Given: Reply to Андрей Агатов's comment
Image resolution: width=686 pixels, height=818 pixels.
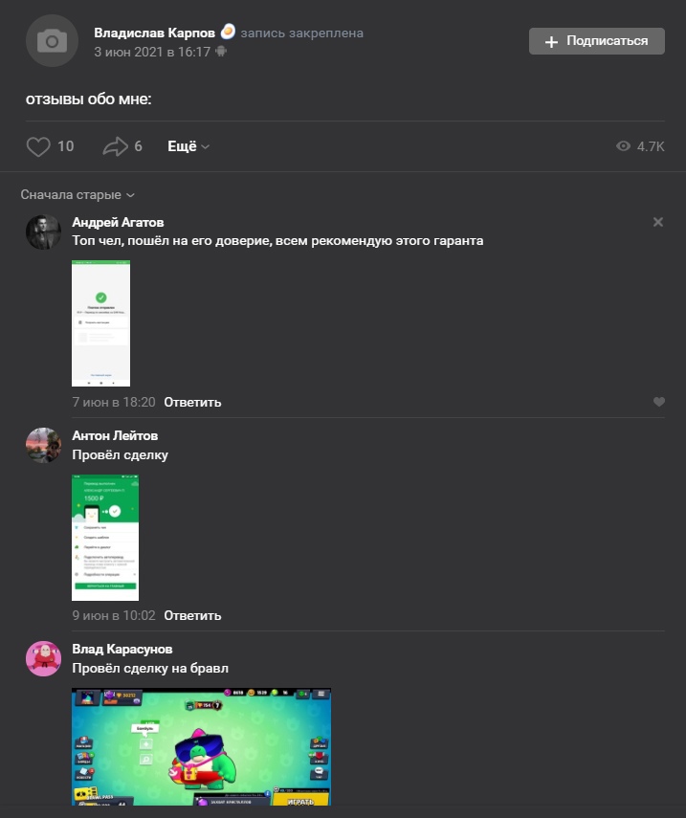Looking at the screenshot, I should 192,402.
